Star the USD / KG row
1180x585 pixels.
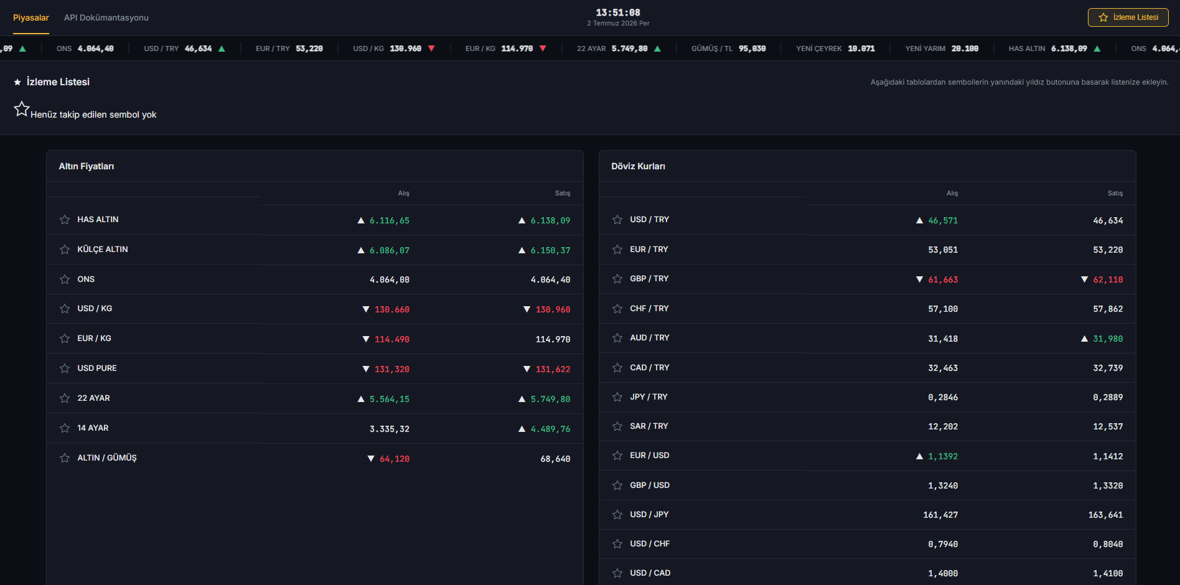[x=65, y=309]
